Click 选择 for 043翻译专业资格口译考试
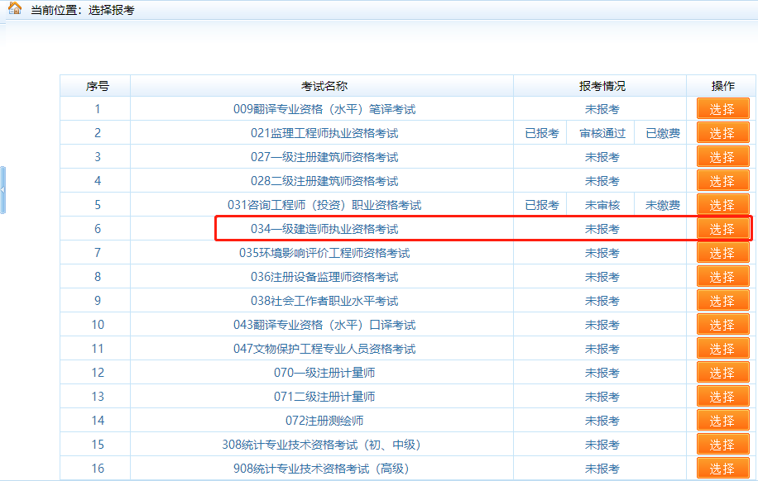The width and height of the screenshot is (758, 481). 722,325
